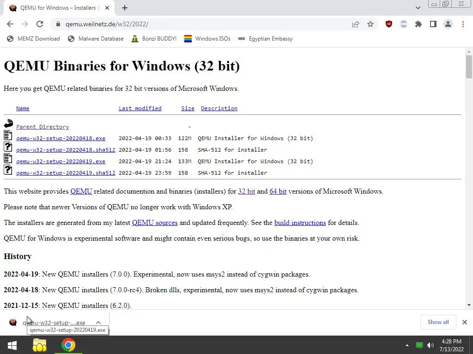This screenshot has height=354, width=473.
Task: Click Chrome icon in taskbar
Action: pos(68,345)
